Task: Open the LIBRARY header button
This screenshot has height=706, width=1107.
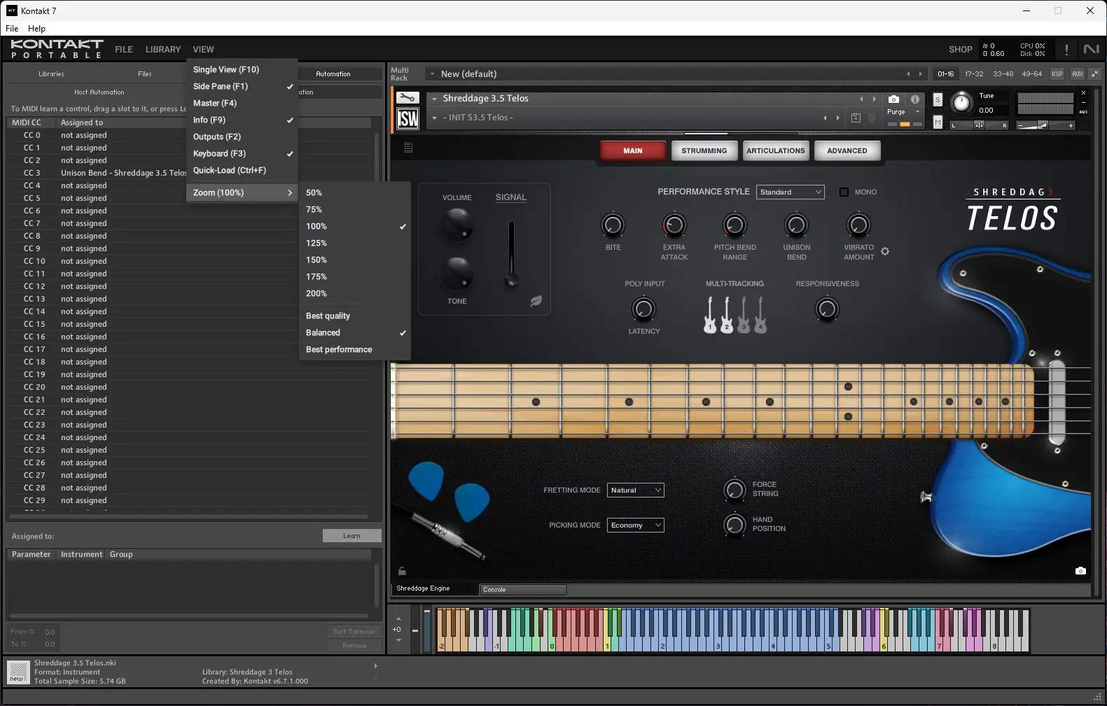Action: pyautogui.click(x=163, y=50)
